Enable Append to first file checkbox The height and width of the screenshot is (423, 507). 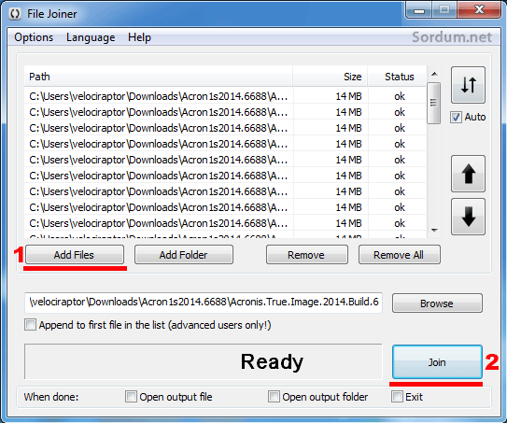click(31, 324)
